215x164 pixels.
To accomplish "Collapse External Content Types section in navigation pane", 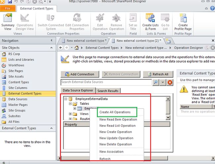I will [51, 128].
